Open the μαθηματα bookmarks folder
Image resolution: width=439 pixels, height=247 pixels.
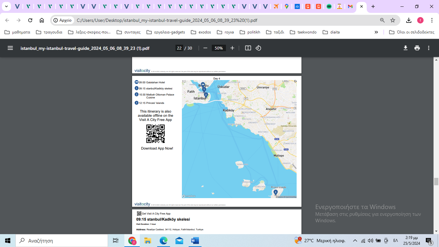pyautogui.click(x=17, y=32)
